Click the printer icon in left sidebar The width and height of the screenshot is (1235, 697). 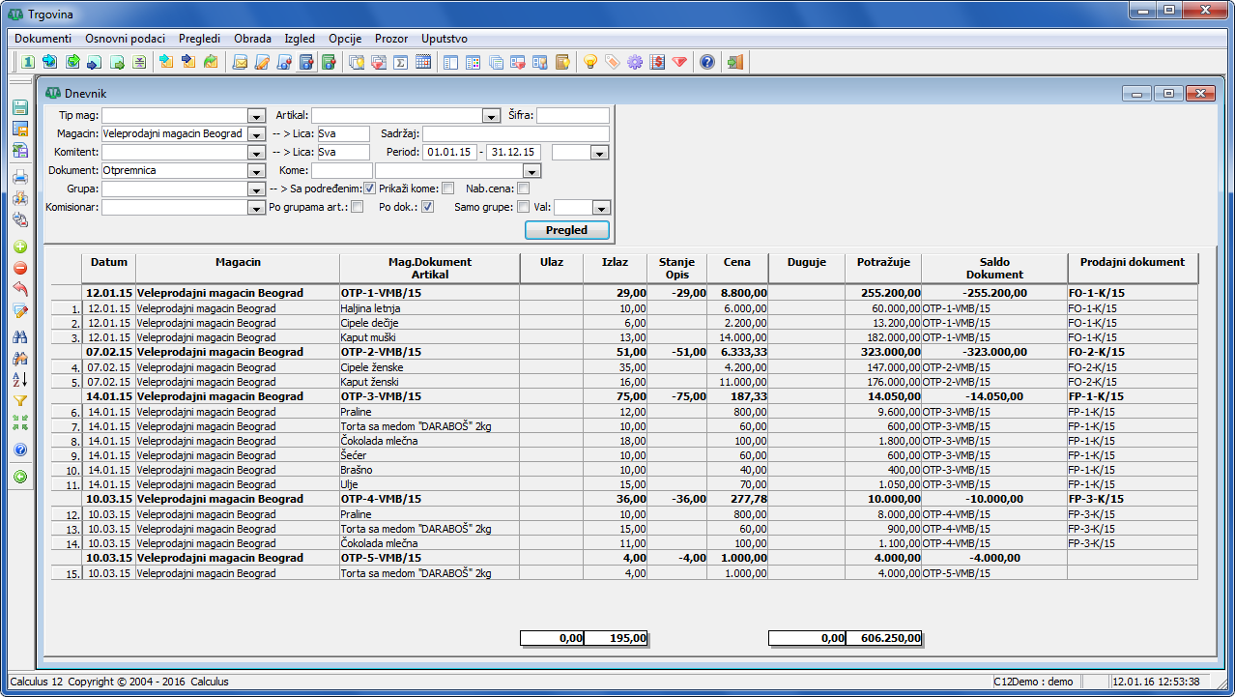(x=20, y=177)
